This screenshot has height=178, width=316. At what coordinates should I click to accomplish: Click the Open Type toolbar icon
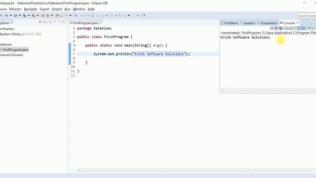[x=57, y=15]
